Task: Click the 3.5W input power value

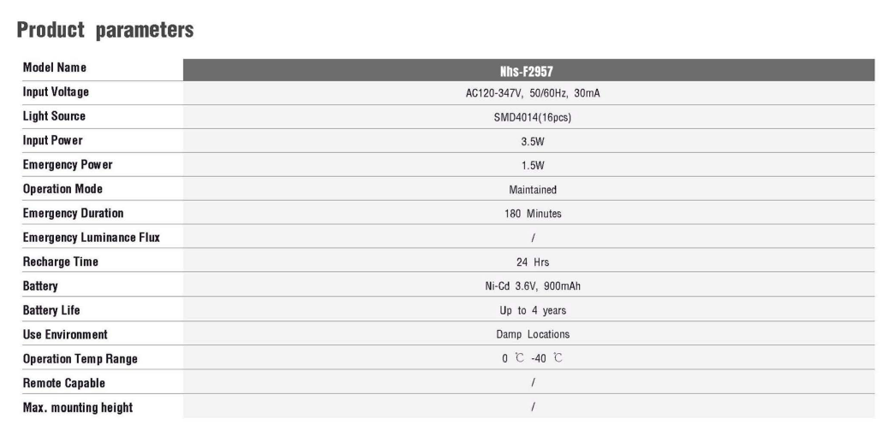Action: [533, 142]
